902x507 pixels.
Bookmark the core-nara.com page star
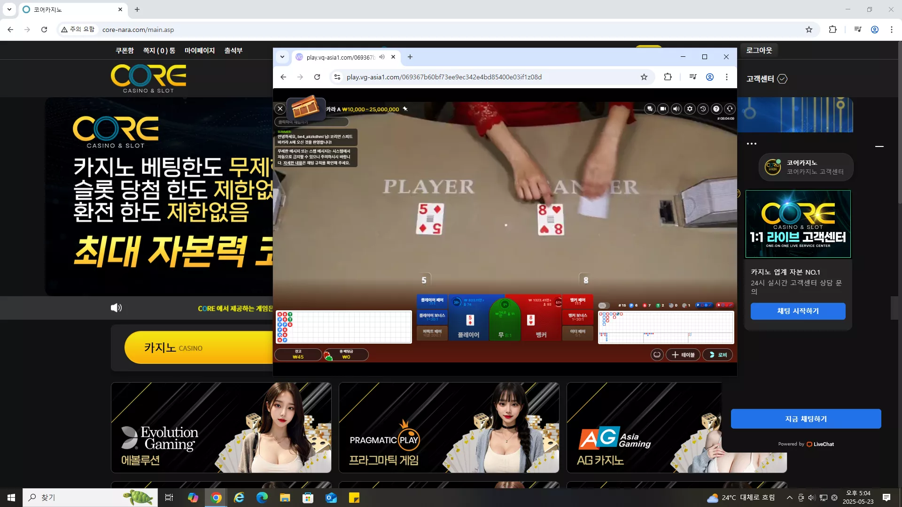[x=809, y=30]
